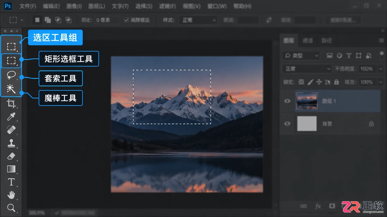
Task: Hide the 图层 1 layer
Action: pyautogui.click(x=287, y=101)
